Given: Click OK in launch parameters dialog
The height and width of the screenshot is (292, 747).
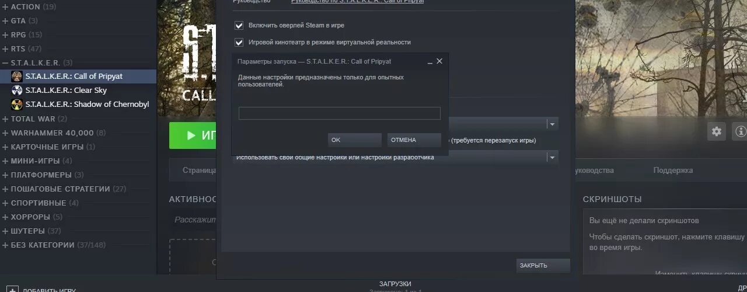Looking at the screenshot, I should click(354, 140).
